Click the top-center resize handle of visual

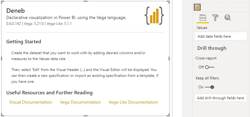tap(86, 1)
